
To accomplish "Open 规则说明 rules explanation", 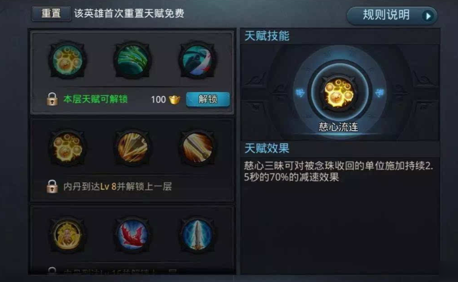I will (x=392, y=15).
